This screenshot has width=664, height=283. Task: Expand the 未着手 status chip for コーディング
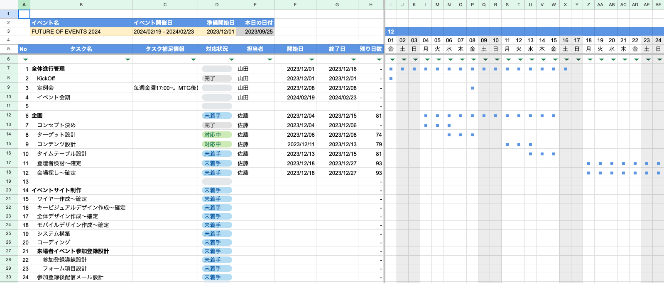pos(217,242)
